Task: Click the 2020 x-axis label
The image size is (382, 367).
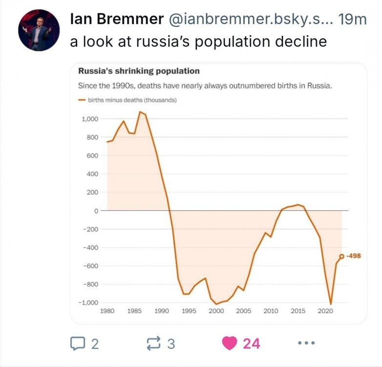Action: 324,311
